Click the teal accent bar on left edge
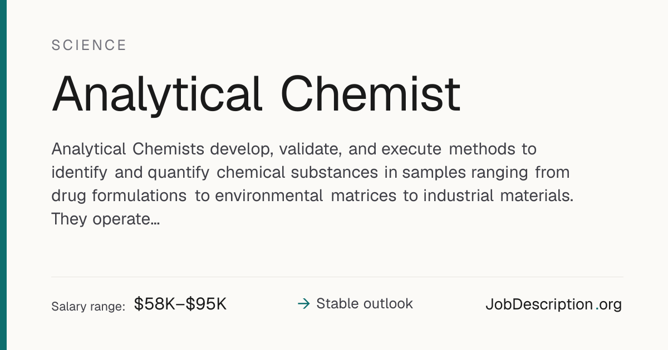Viewport: 668px width, 350px height. 3,175
